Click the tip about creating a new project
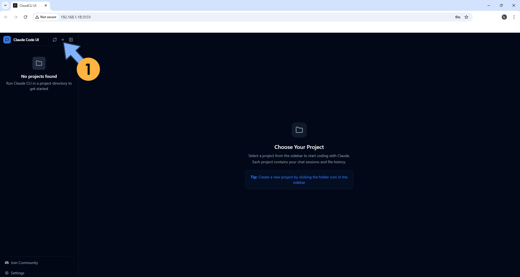Image resolution: width=520 pixels, height=277 pixels. click(x=299, y=179)
